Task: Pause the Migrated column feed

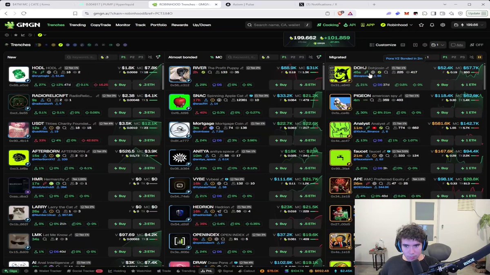Action: point(479,57)
